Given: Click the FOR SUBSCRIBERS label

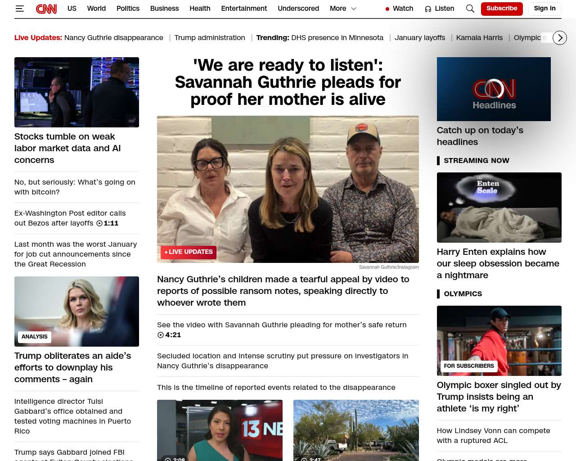Looking at the screenshot, I should tap(469, 366).
